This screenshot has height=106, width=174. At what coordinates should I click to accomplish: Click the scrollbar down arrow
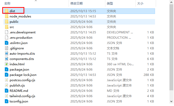click(x=171, y=101)
